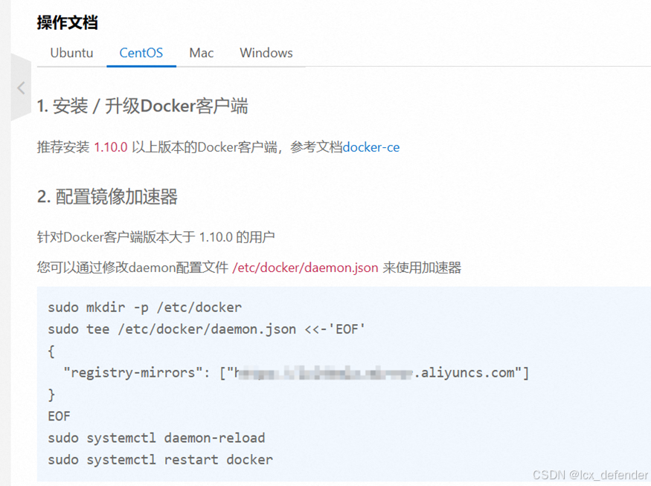Click the sudo systemctl daemon-reload line
Screen dimensions: 651x486
156,438
